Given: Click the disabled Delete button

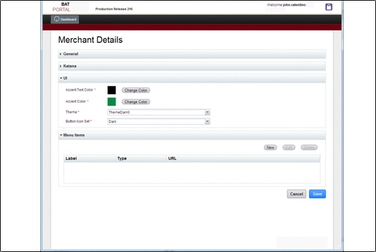Looking at the screenshot, I should click(x=309, y=147).
